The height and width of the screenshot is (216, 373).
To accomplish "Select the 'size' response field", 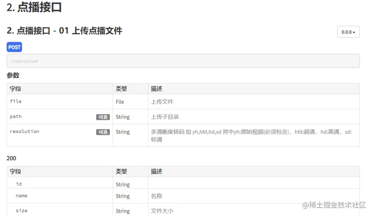I will [21, 210].
